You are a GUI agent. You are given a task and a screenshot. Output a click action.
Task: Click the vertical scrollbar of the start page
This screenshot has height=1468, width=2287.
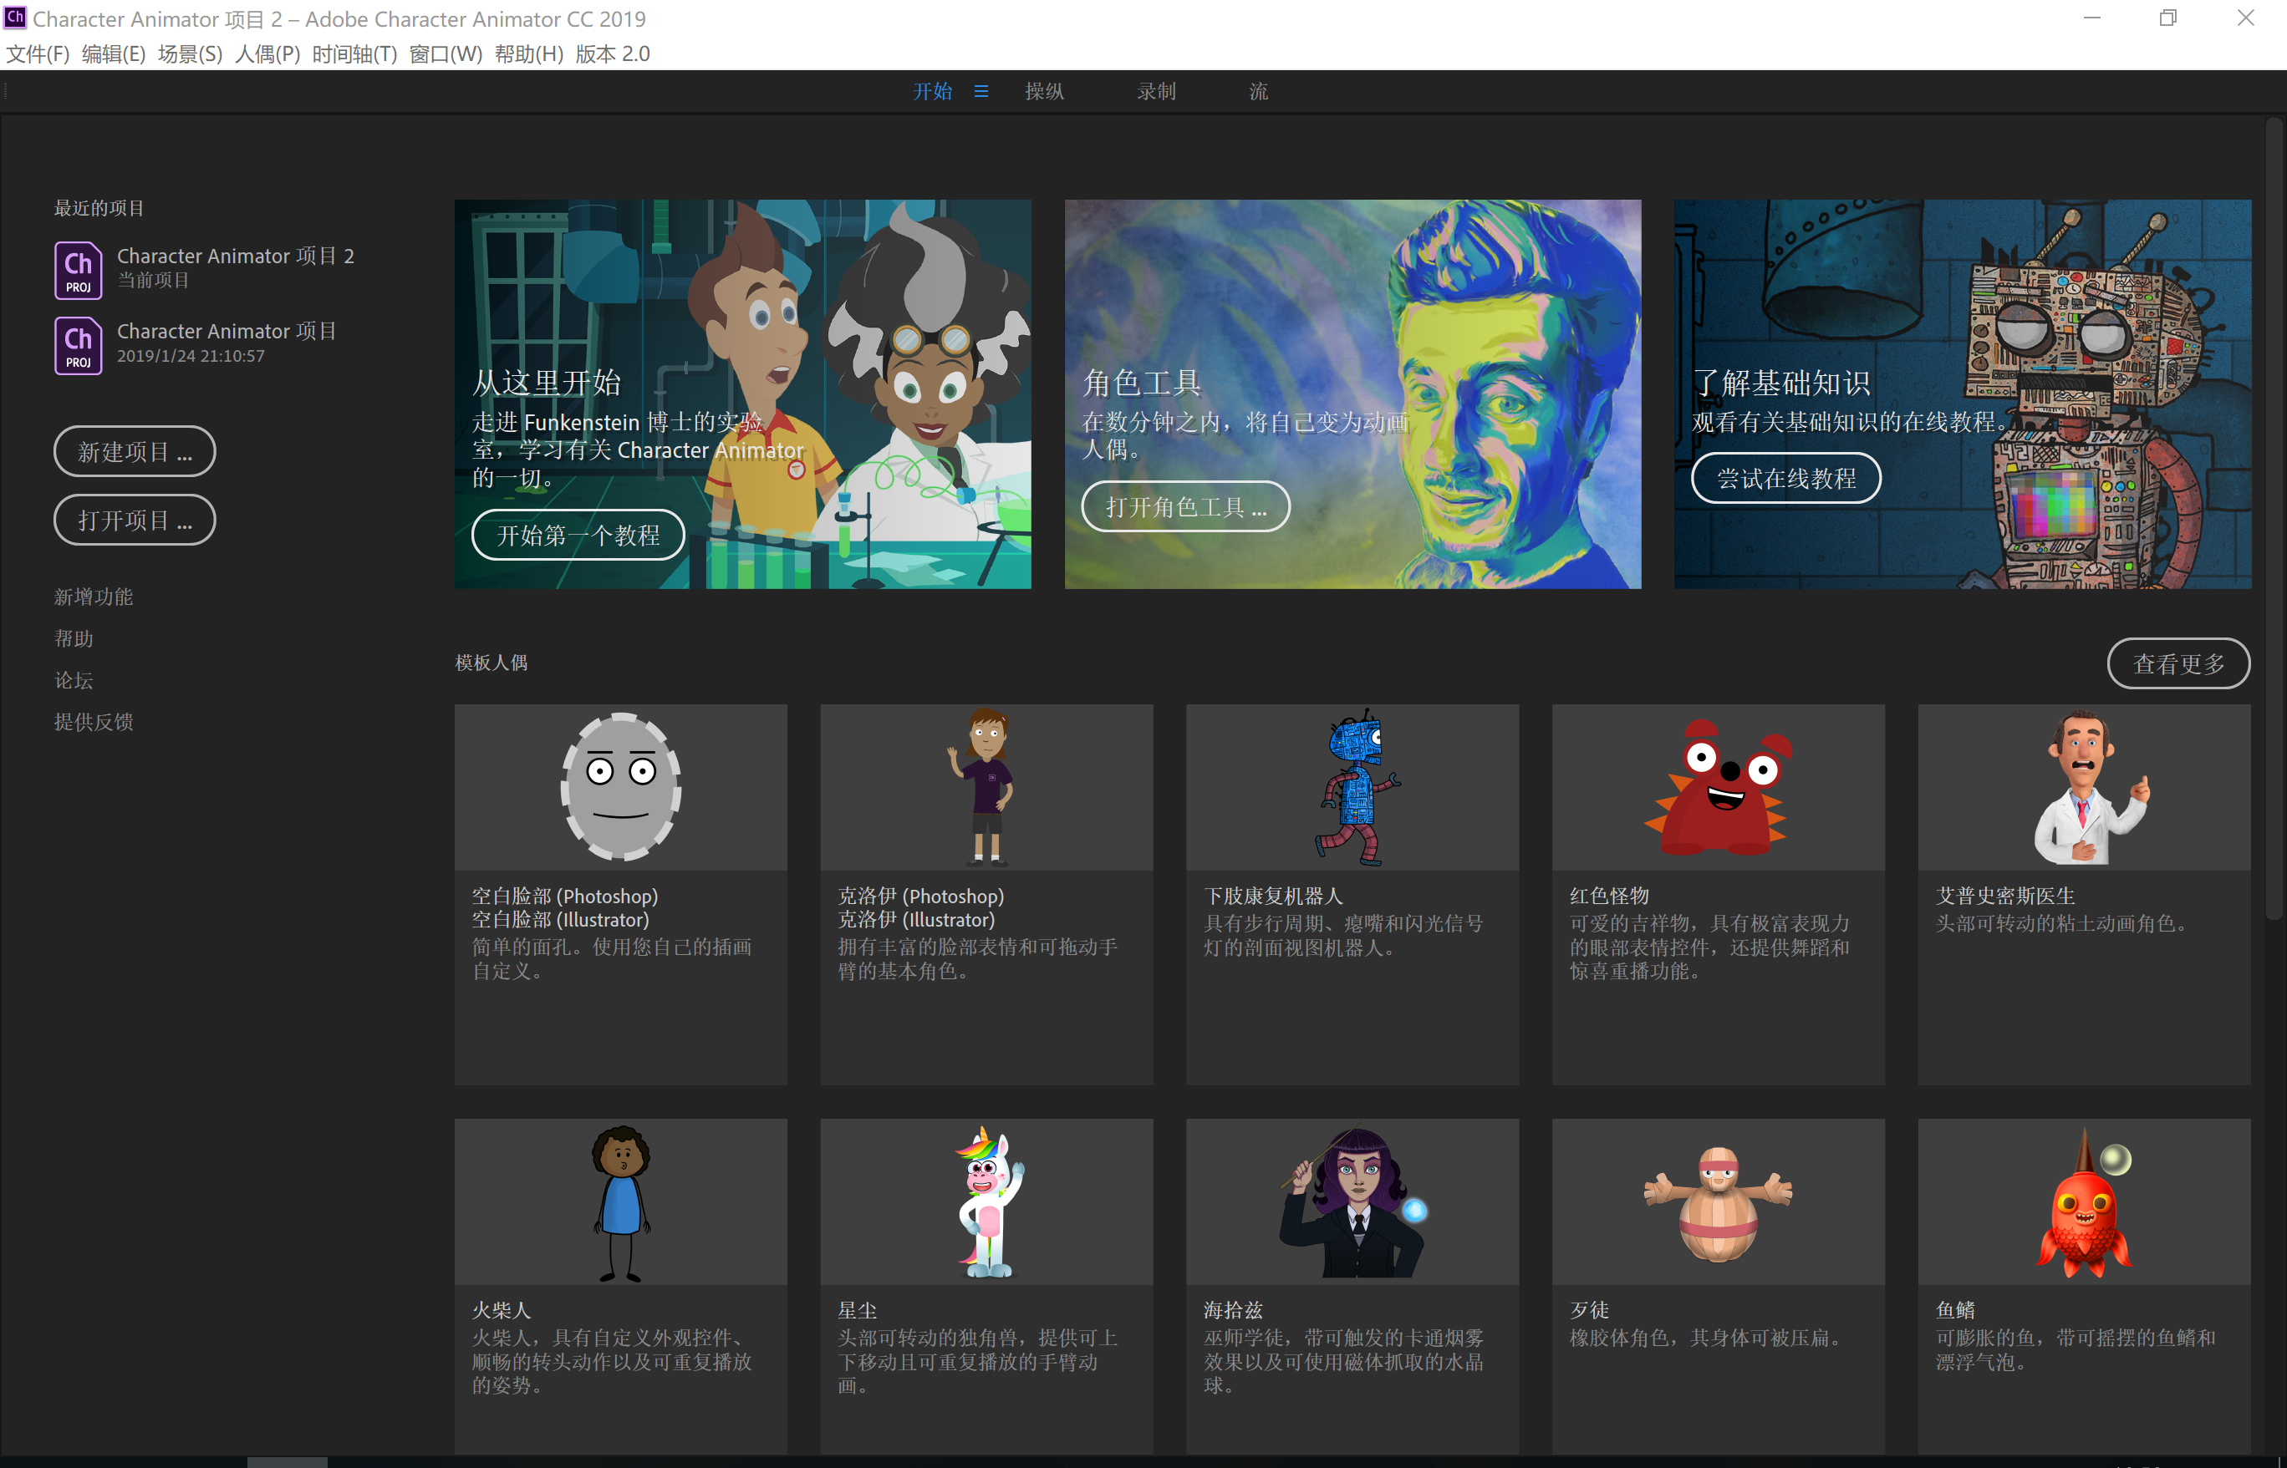(x=2275, y=520)
